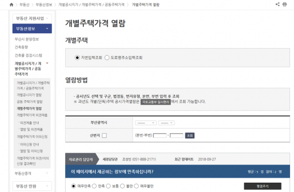Viewport: 294px width, 192px height.
Task: Open 건축동향 sidebar item
Action: click(22, 47)
